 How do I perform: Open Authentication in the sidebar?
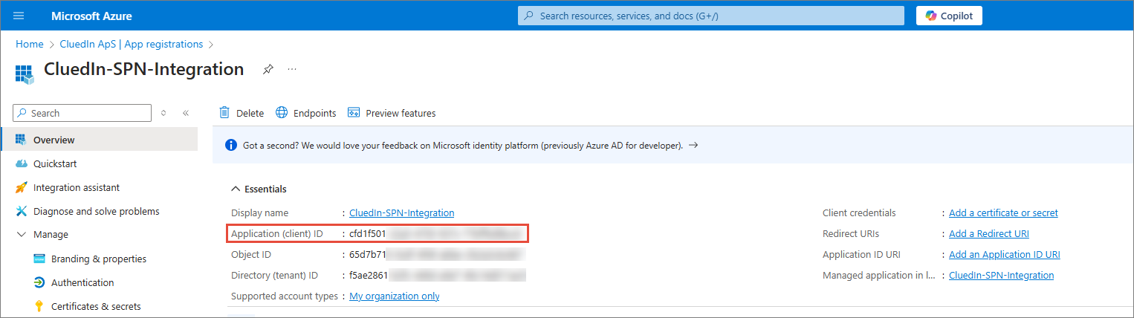(82, 282)
